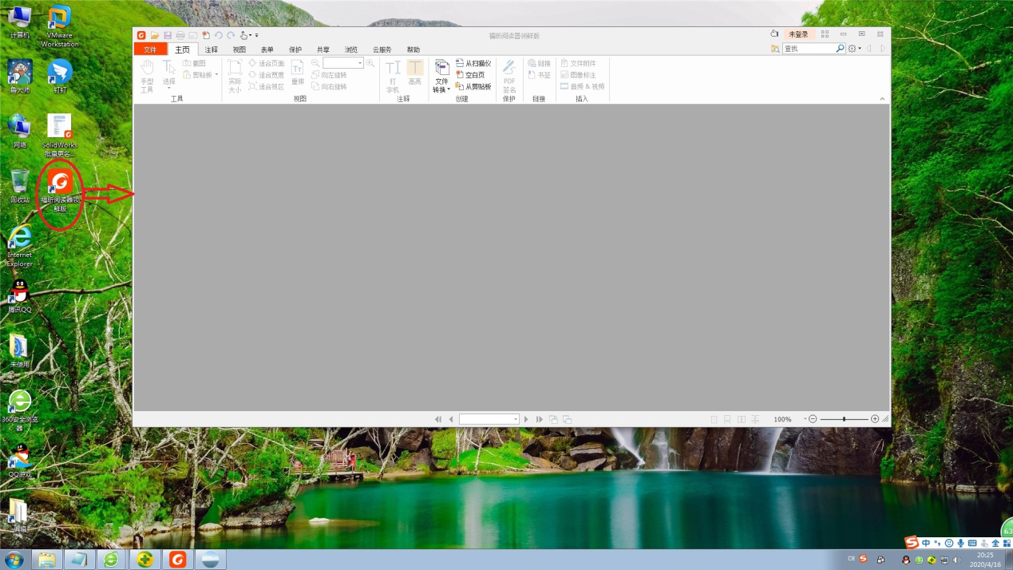The image size is (1013, 570).
Task: Click the Undo arrow in quick access toolbar
Action: [x=219, y=35]
